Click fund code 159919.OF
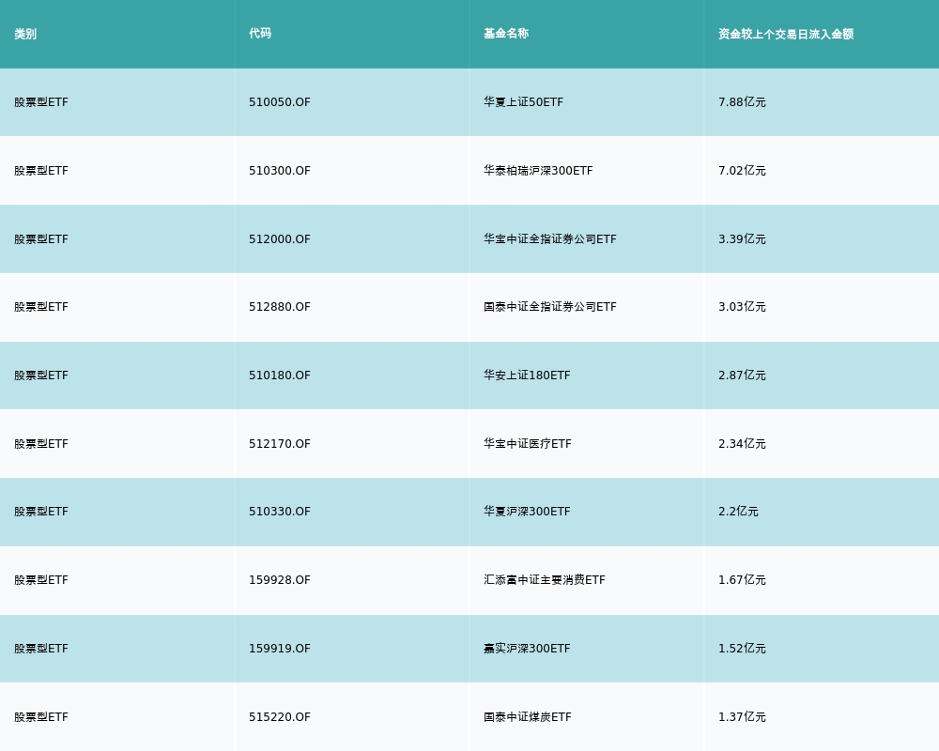This screenshot has height=751, width=939. coord(280,649)
